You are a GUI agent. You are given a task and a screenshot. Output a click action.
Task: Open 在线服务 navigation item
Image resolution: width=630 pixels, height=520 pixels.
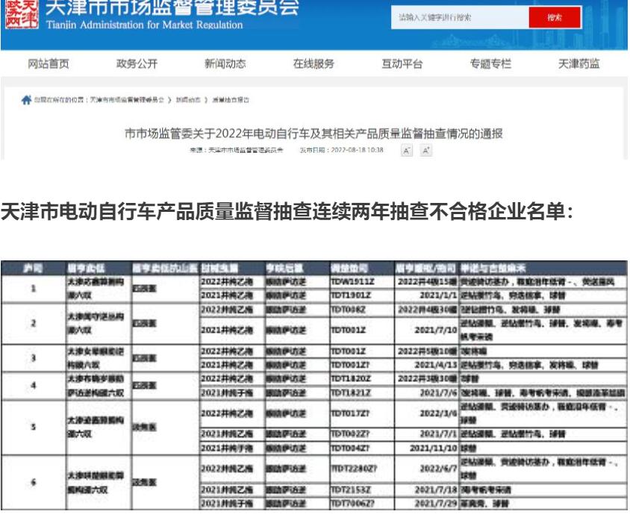pyautogui.click(x=314, y=64)
